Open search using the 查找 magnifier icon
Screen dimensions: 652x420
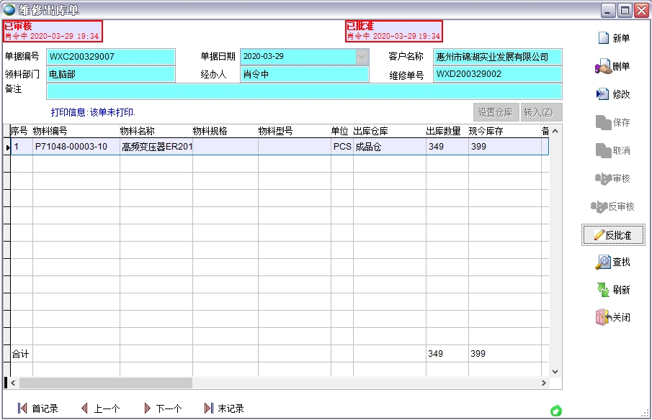613,262
